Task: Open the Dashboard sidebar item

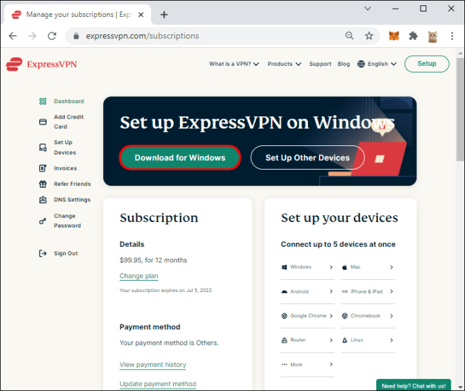Action: point(69,102)
